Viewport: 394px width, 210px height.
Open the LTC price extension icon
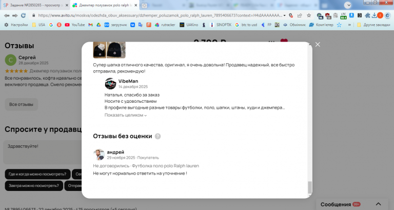click(343, 16)
